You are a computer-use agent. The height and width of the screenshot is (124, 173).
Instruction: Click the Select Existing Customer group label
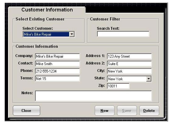40,19
